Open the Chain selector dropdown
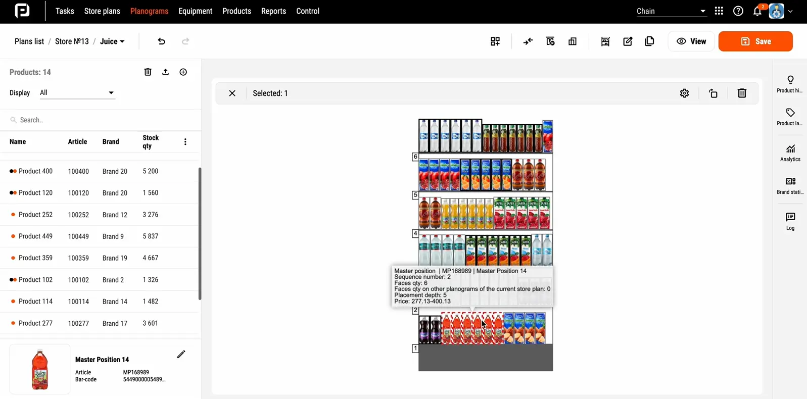807x399 pixels. (671, 11)
